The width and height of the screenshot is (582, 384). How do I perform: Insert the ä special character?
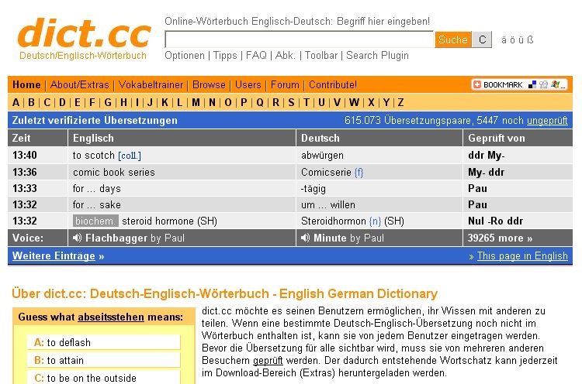tap(504, 39)
